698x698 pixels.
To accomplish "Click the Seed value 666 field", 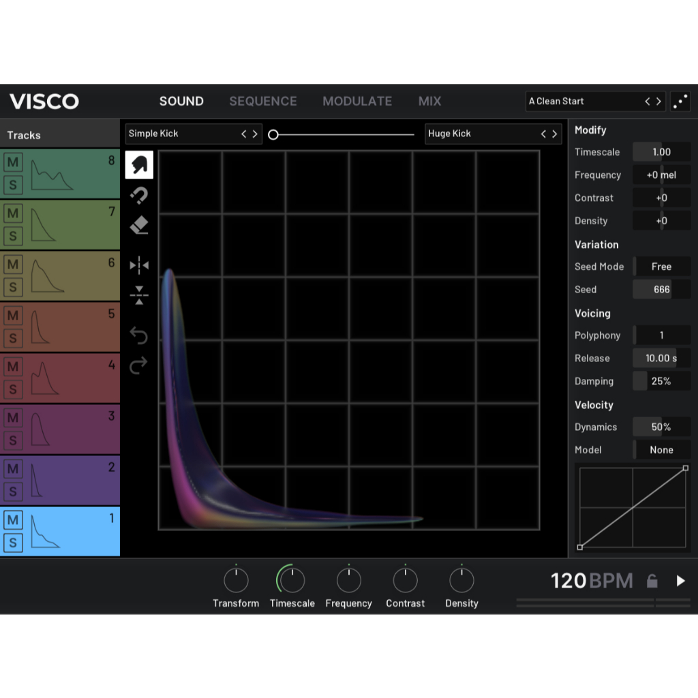I will [662, 290].
